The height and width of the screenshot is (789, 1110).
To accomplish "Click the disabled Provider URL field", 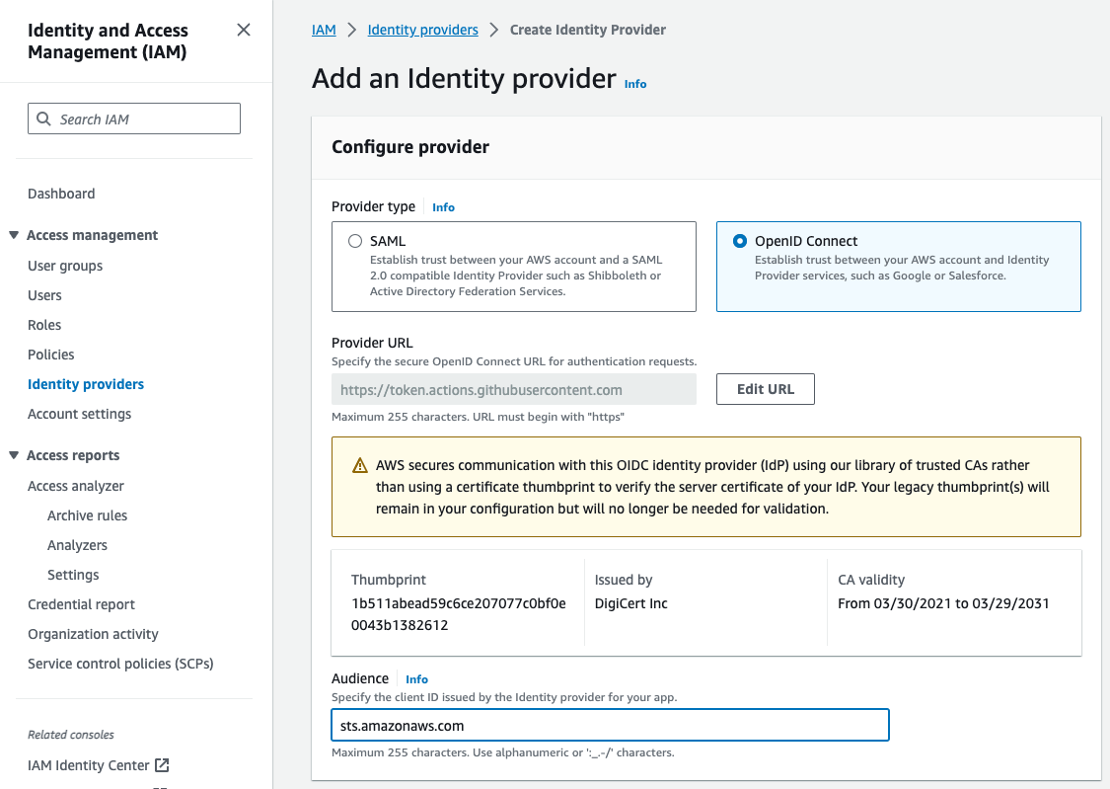I will coord(514,389).
